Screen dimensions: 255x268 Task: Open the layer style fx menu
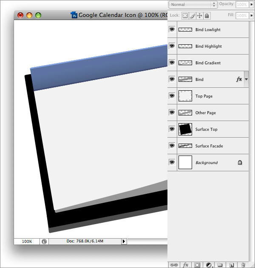[185, 265]
